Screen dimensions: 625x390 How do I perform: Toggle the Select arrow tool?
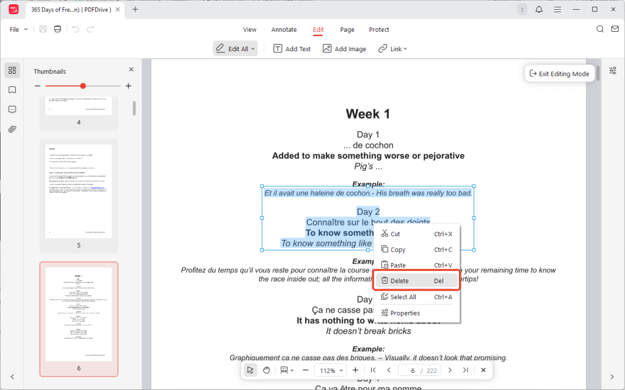coord(250,370)
